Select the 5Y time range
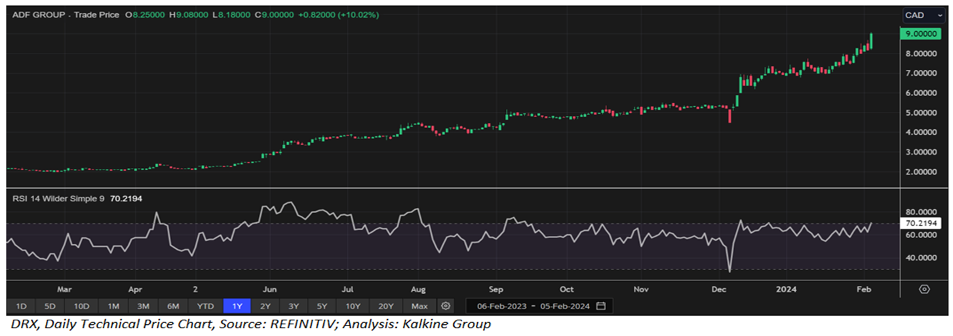The image size is (953, 336). click(x=322, y=306)
